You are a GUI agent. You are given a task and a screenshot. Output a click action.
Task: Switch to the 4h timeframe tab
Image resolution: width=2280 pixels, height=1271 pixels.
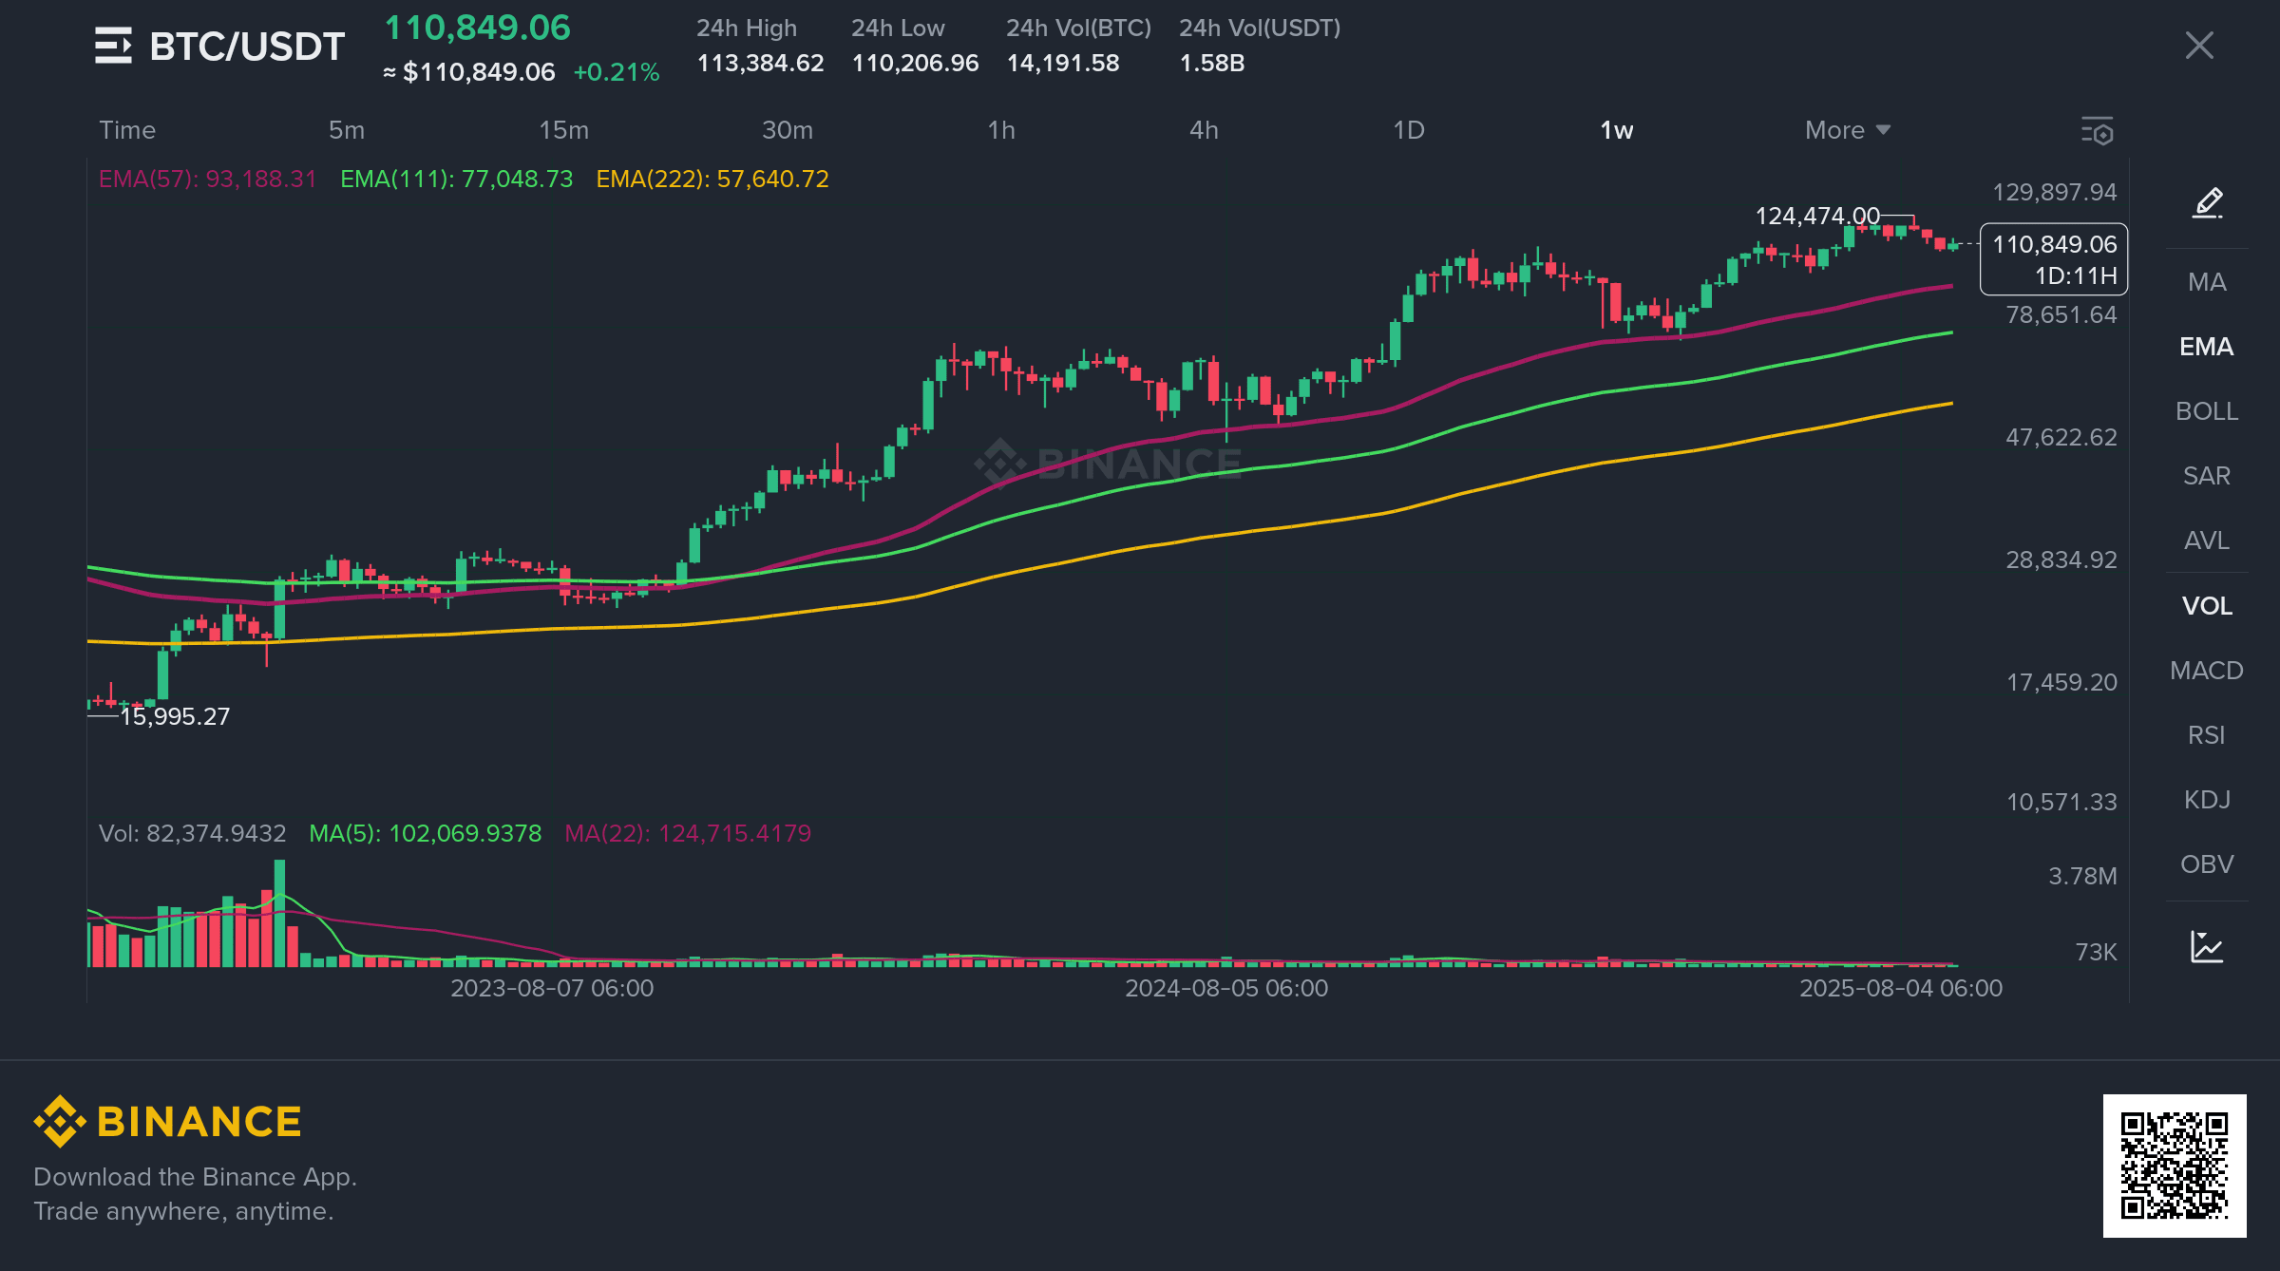click(x=1204, y=130)
